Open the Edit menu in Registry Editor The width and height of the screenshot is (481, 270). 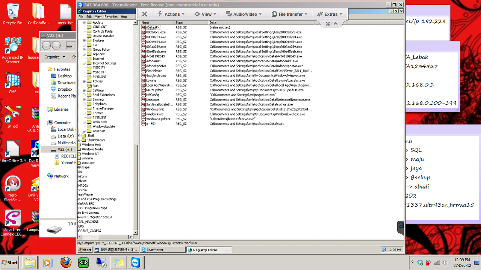point(89,17)
